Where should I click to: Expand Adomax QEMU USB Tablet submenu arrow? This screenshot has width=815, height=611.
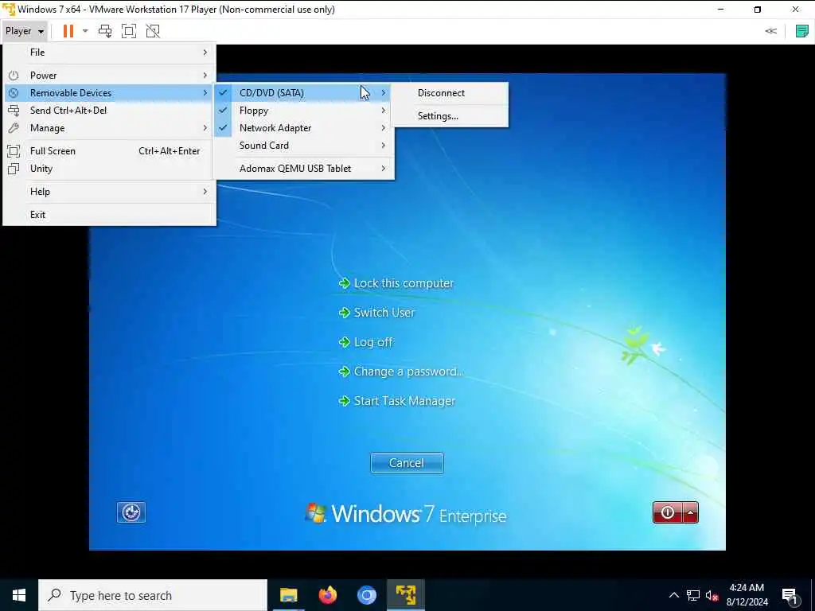pyautogui.click(x=384, y=169)
